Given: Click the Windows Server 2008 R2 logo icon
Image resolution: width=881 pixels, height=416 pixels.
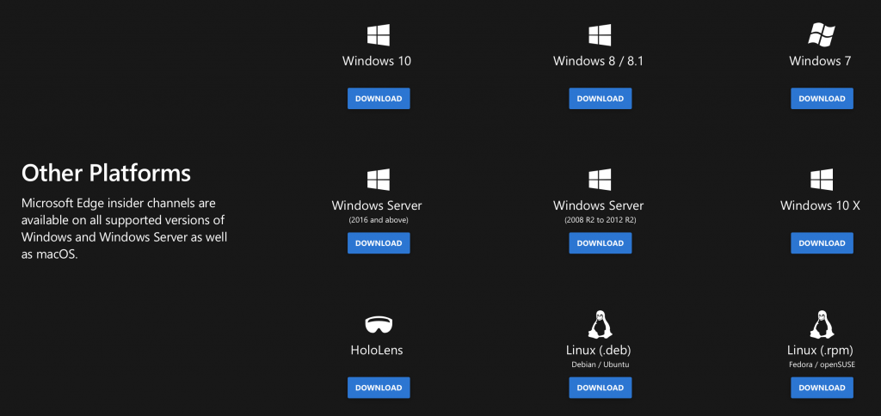Looking at the screenshot, I should point(600,180).
